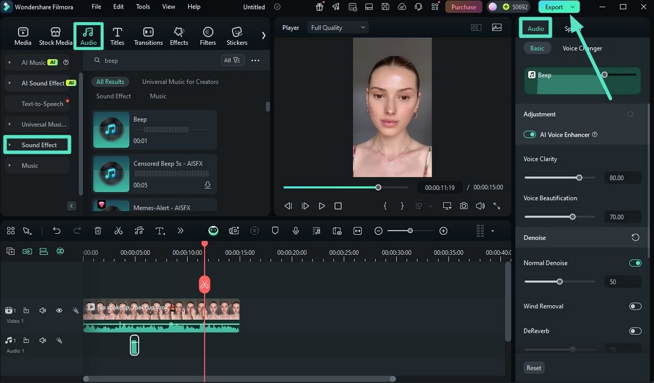Click the voiceover microphone icon

[296, 231]
